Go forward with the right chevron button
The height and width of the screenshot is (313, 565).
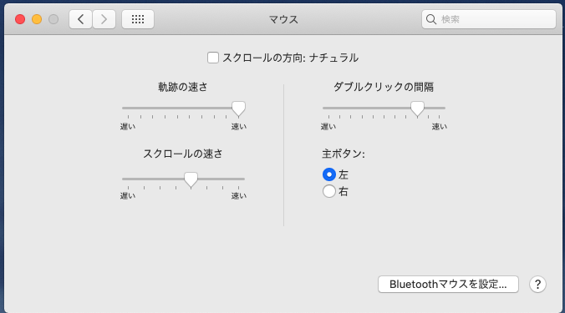tap(104, 19)
